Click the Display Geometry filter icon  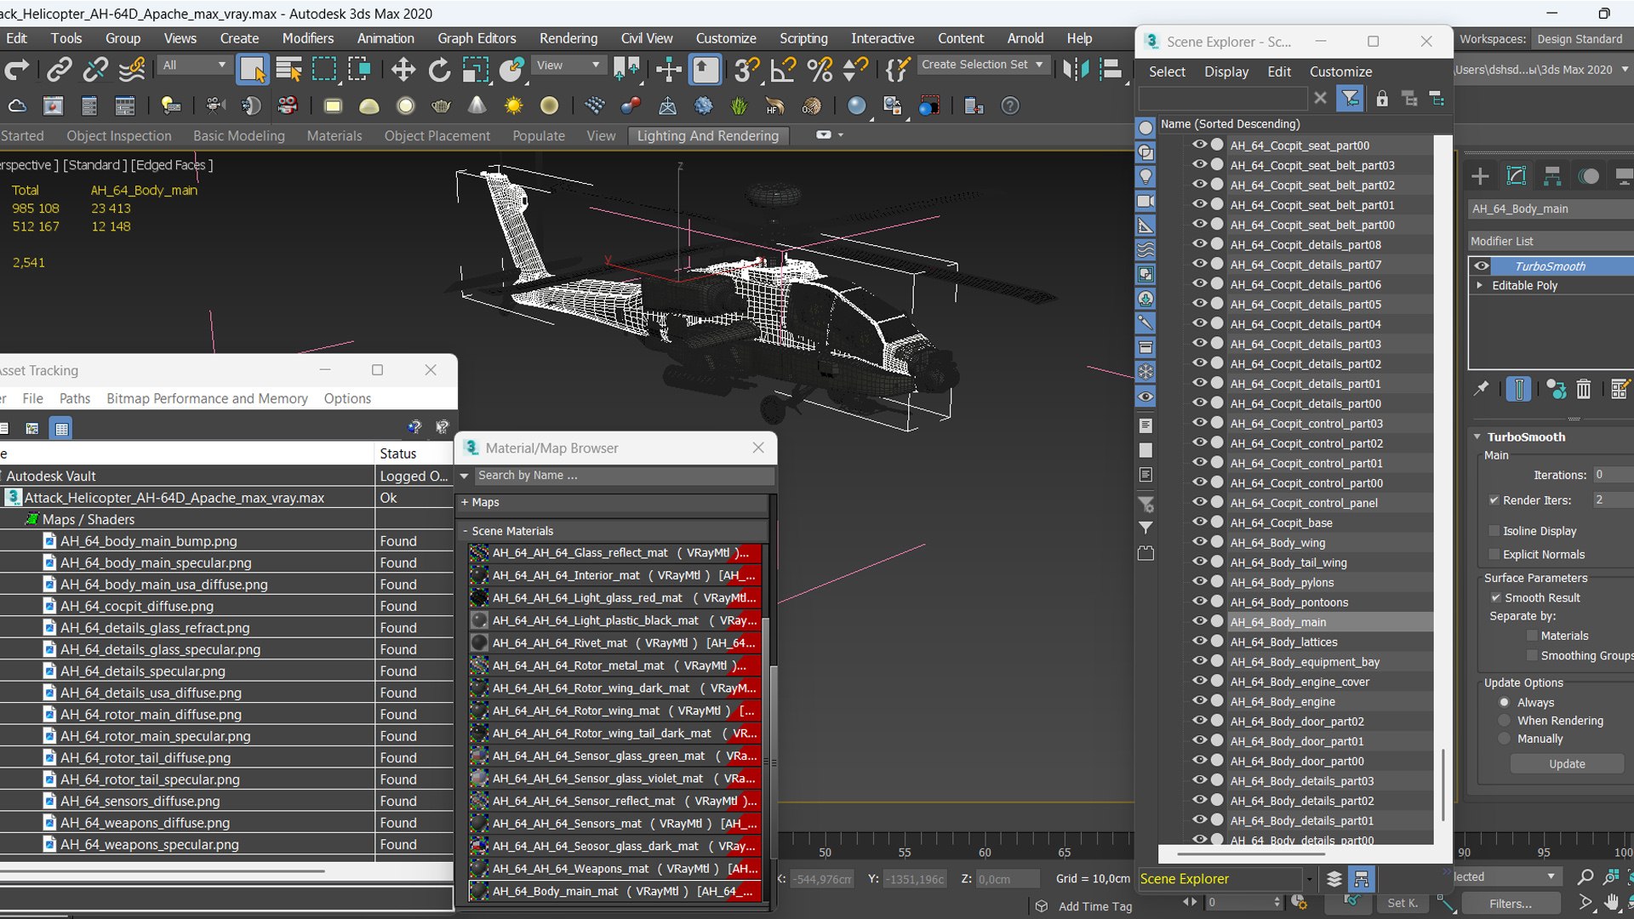1146,128
